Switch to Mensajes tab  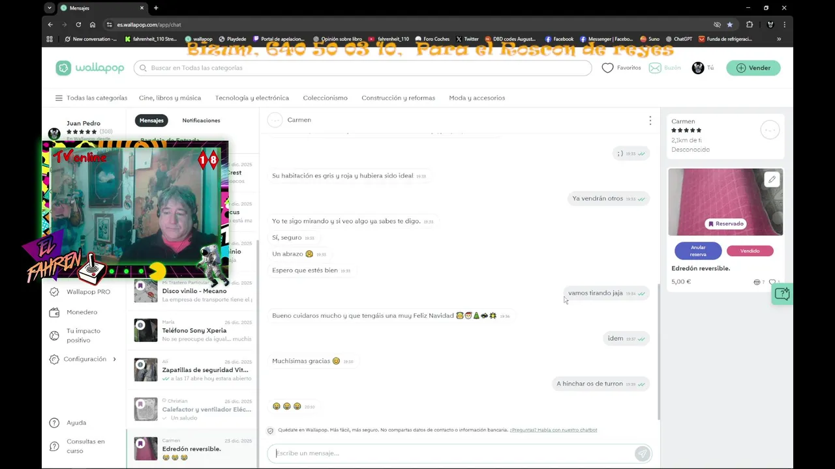[151, 121]
